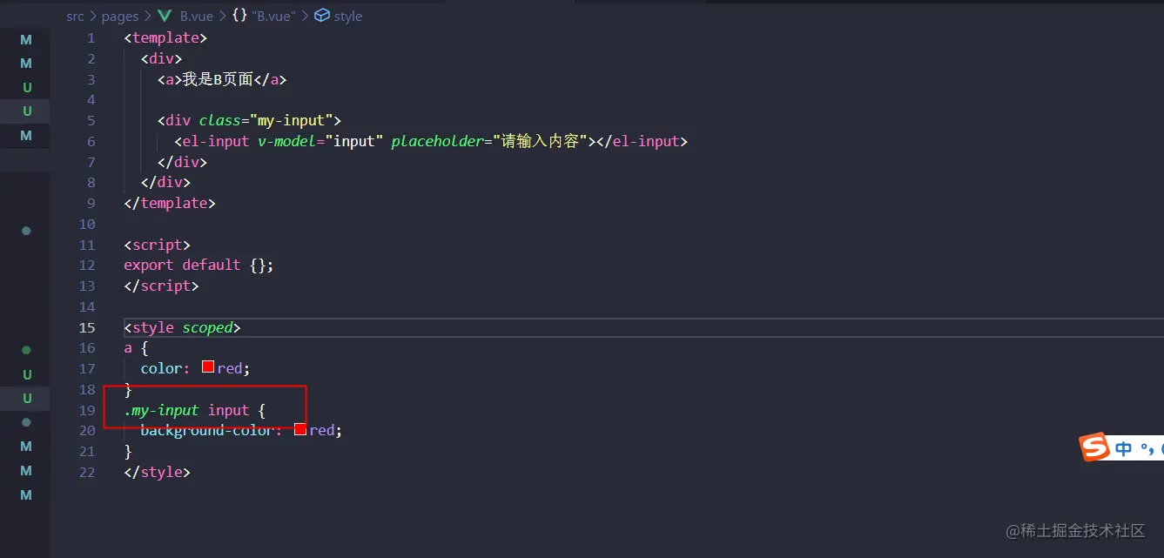Image resolution: width=1164 pixels, height=558 pixels.
Task: Click the opening <script> tag
Action: [x=157, y=245]
